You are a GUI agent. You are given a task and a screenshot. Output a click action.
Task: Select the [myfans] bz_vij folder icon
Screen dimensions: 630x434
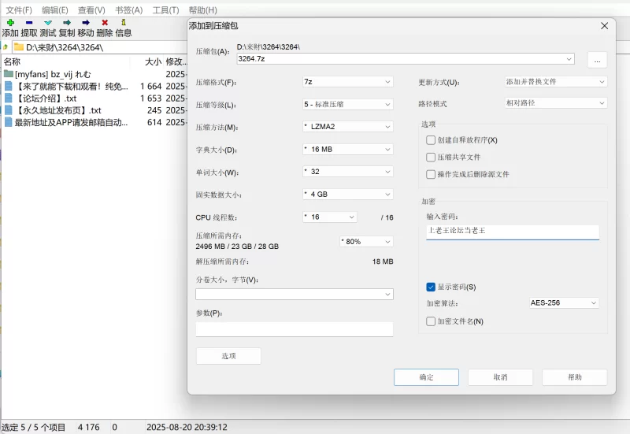[x=9, y=74]
